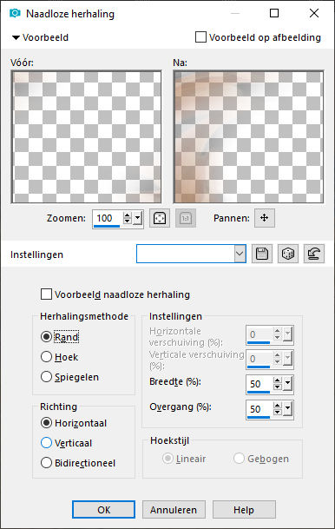This screenshot has height=529, width=335.
Task: Click the PaintShop Pro icon in title bar
Action: click(15, 14)
